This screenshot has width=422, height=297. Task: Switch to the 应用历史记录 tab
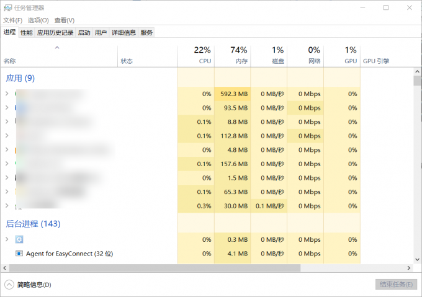tap(55, 33)
